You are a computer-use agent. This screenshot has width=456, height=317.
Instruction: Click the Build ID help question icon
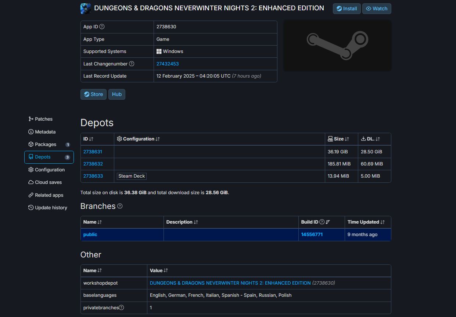point(322,222)
